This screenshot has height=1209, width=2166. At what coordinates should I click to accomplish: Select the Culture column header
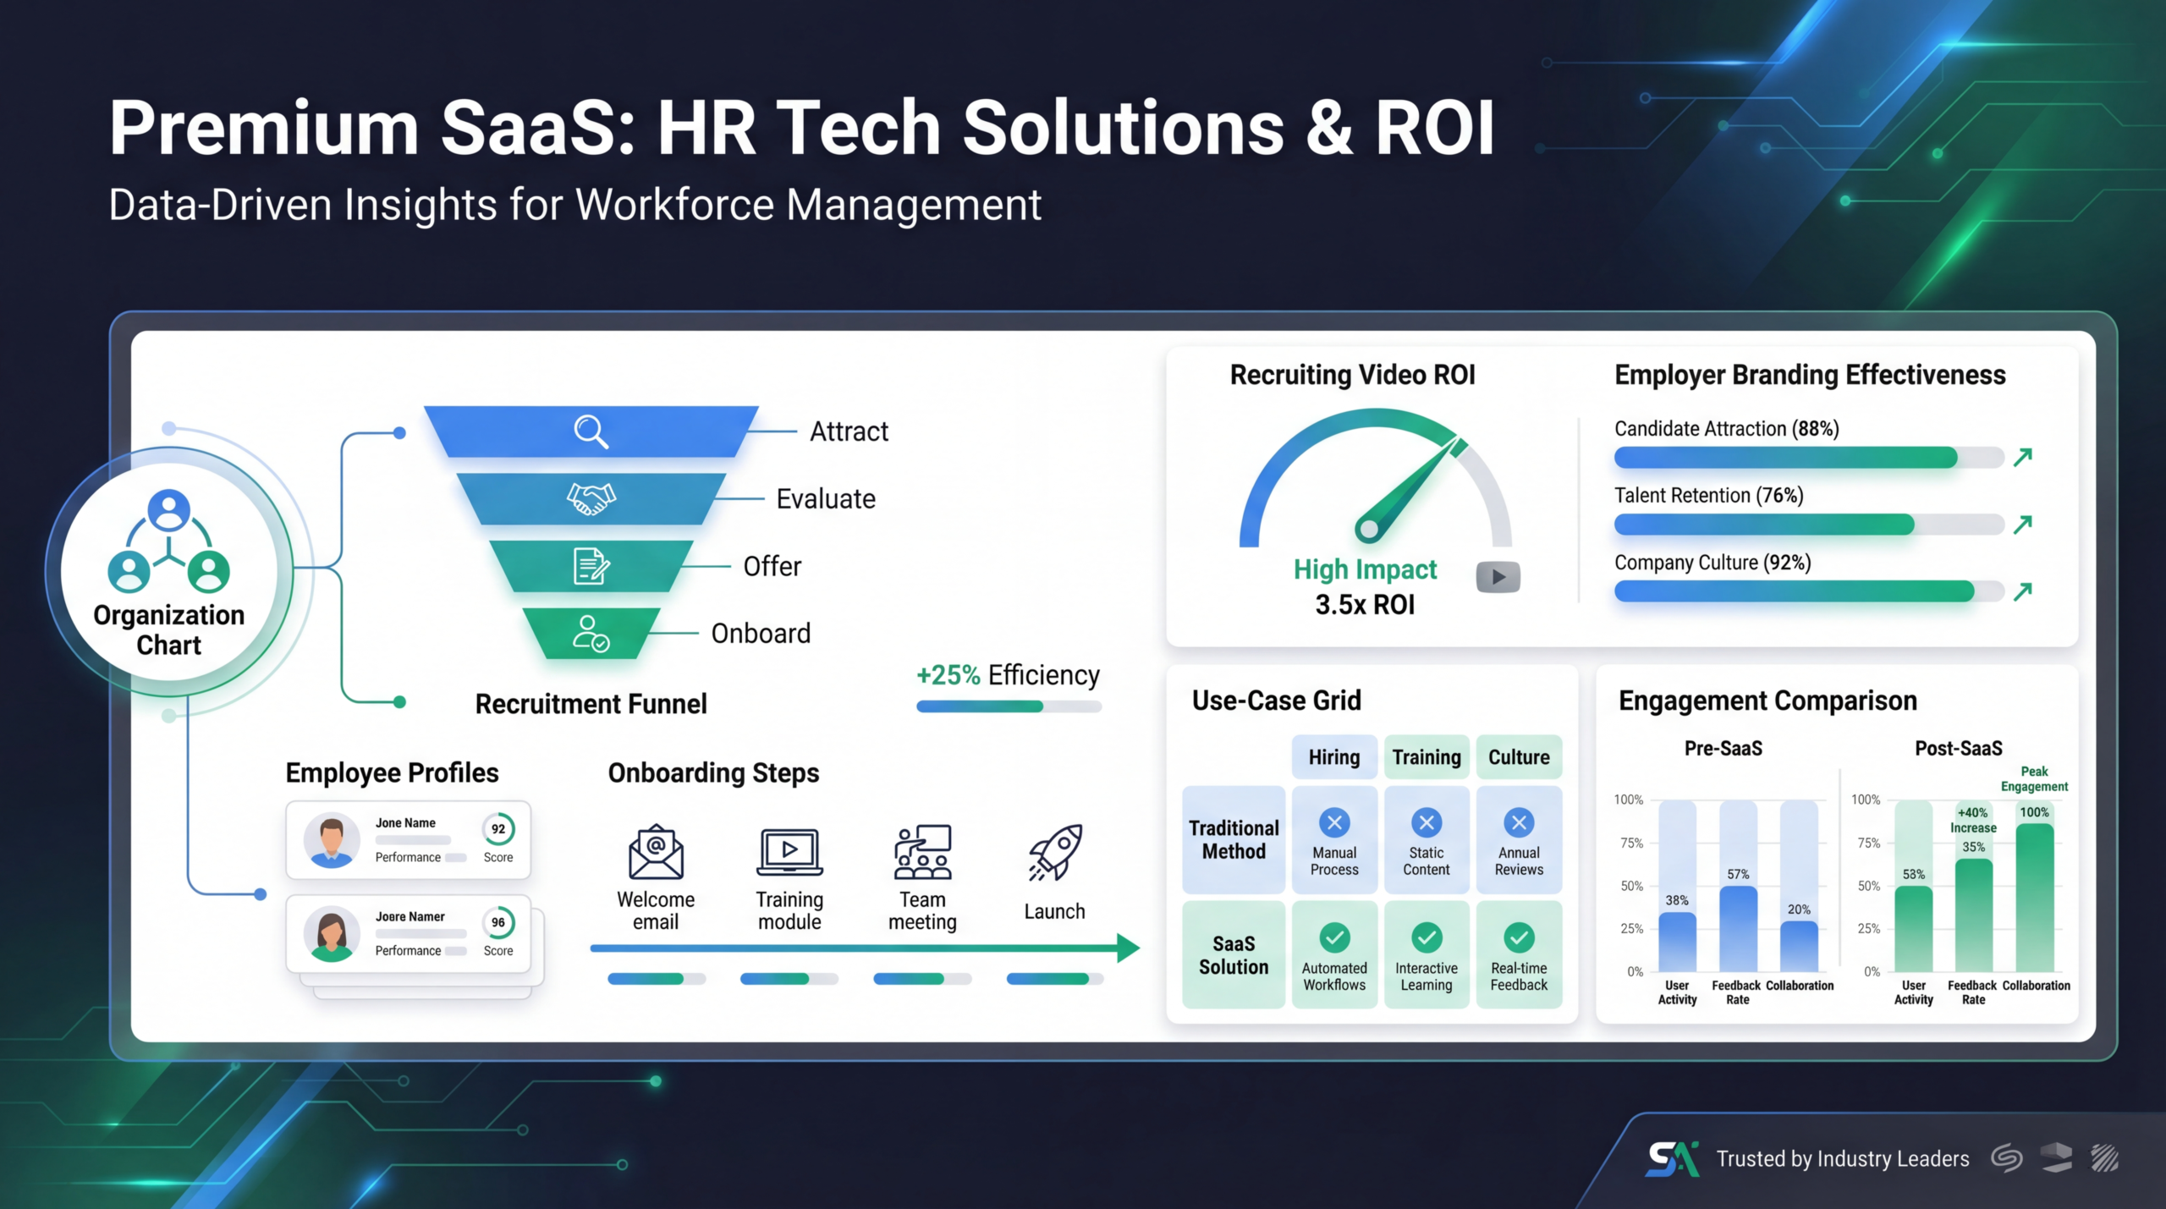[1519, 757]
